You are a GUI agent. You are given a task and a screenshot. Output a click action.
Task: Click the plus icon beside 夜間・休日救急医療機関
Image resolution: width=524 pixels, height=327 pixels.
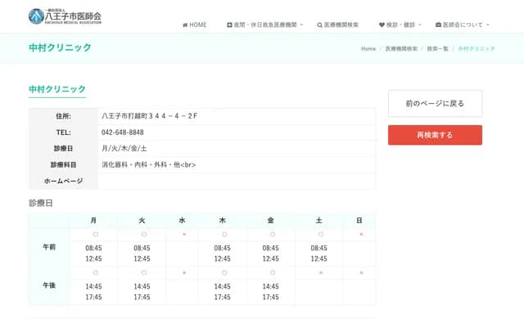pyautogui.click(x=230, y=25)
